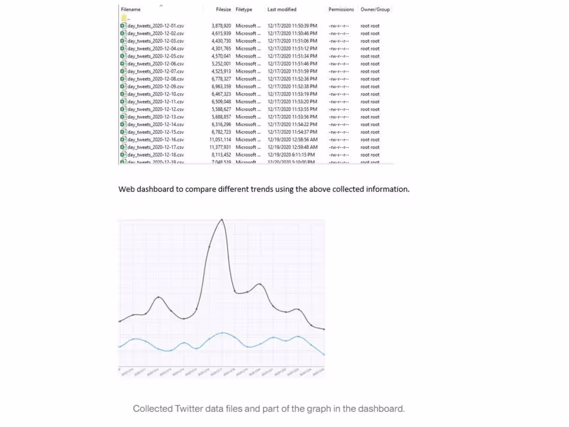Click the Excel icon for day_tweets_2020-12-03.csv

(123, 40)
